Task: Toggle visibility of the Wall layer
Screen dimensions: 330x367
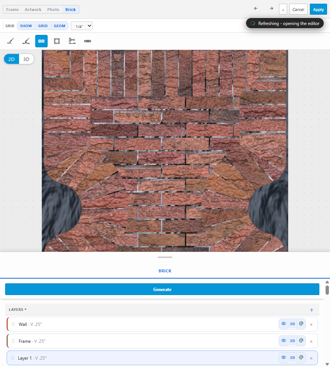Action: coord(283,324)
